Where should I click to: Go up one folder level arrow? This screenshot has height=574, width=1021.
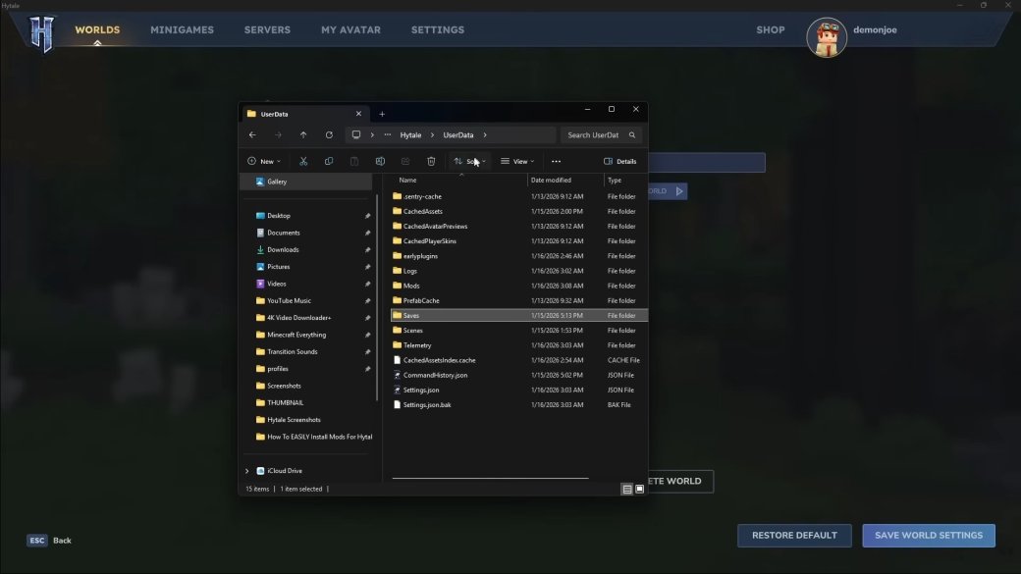pyautogui.click(x=303, y=134)
